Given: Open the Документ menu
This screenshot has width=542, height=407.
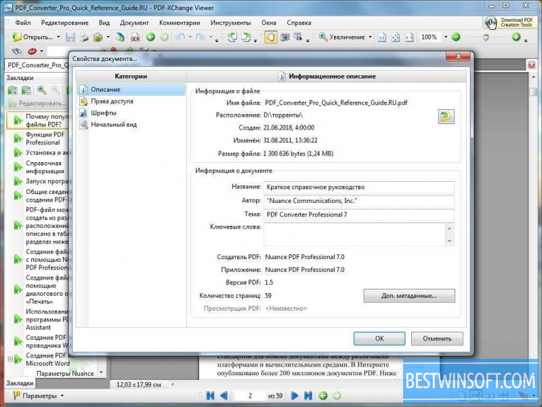Looking at the screenshot, I should coord(134,23).
